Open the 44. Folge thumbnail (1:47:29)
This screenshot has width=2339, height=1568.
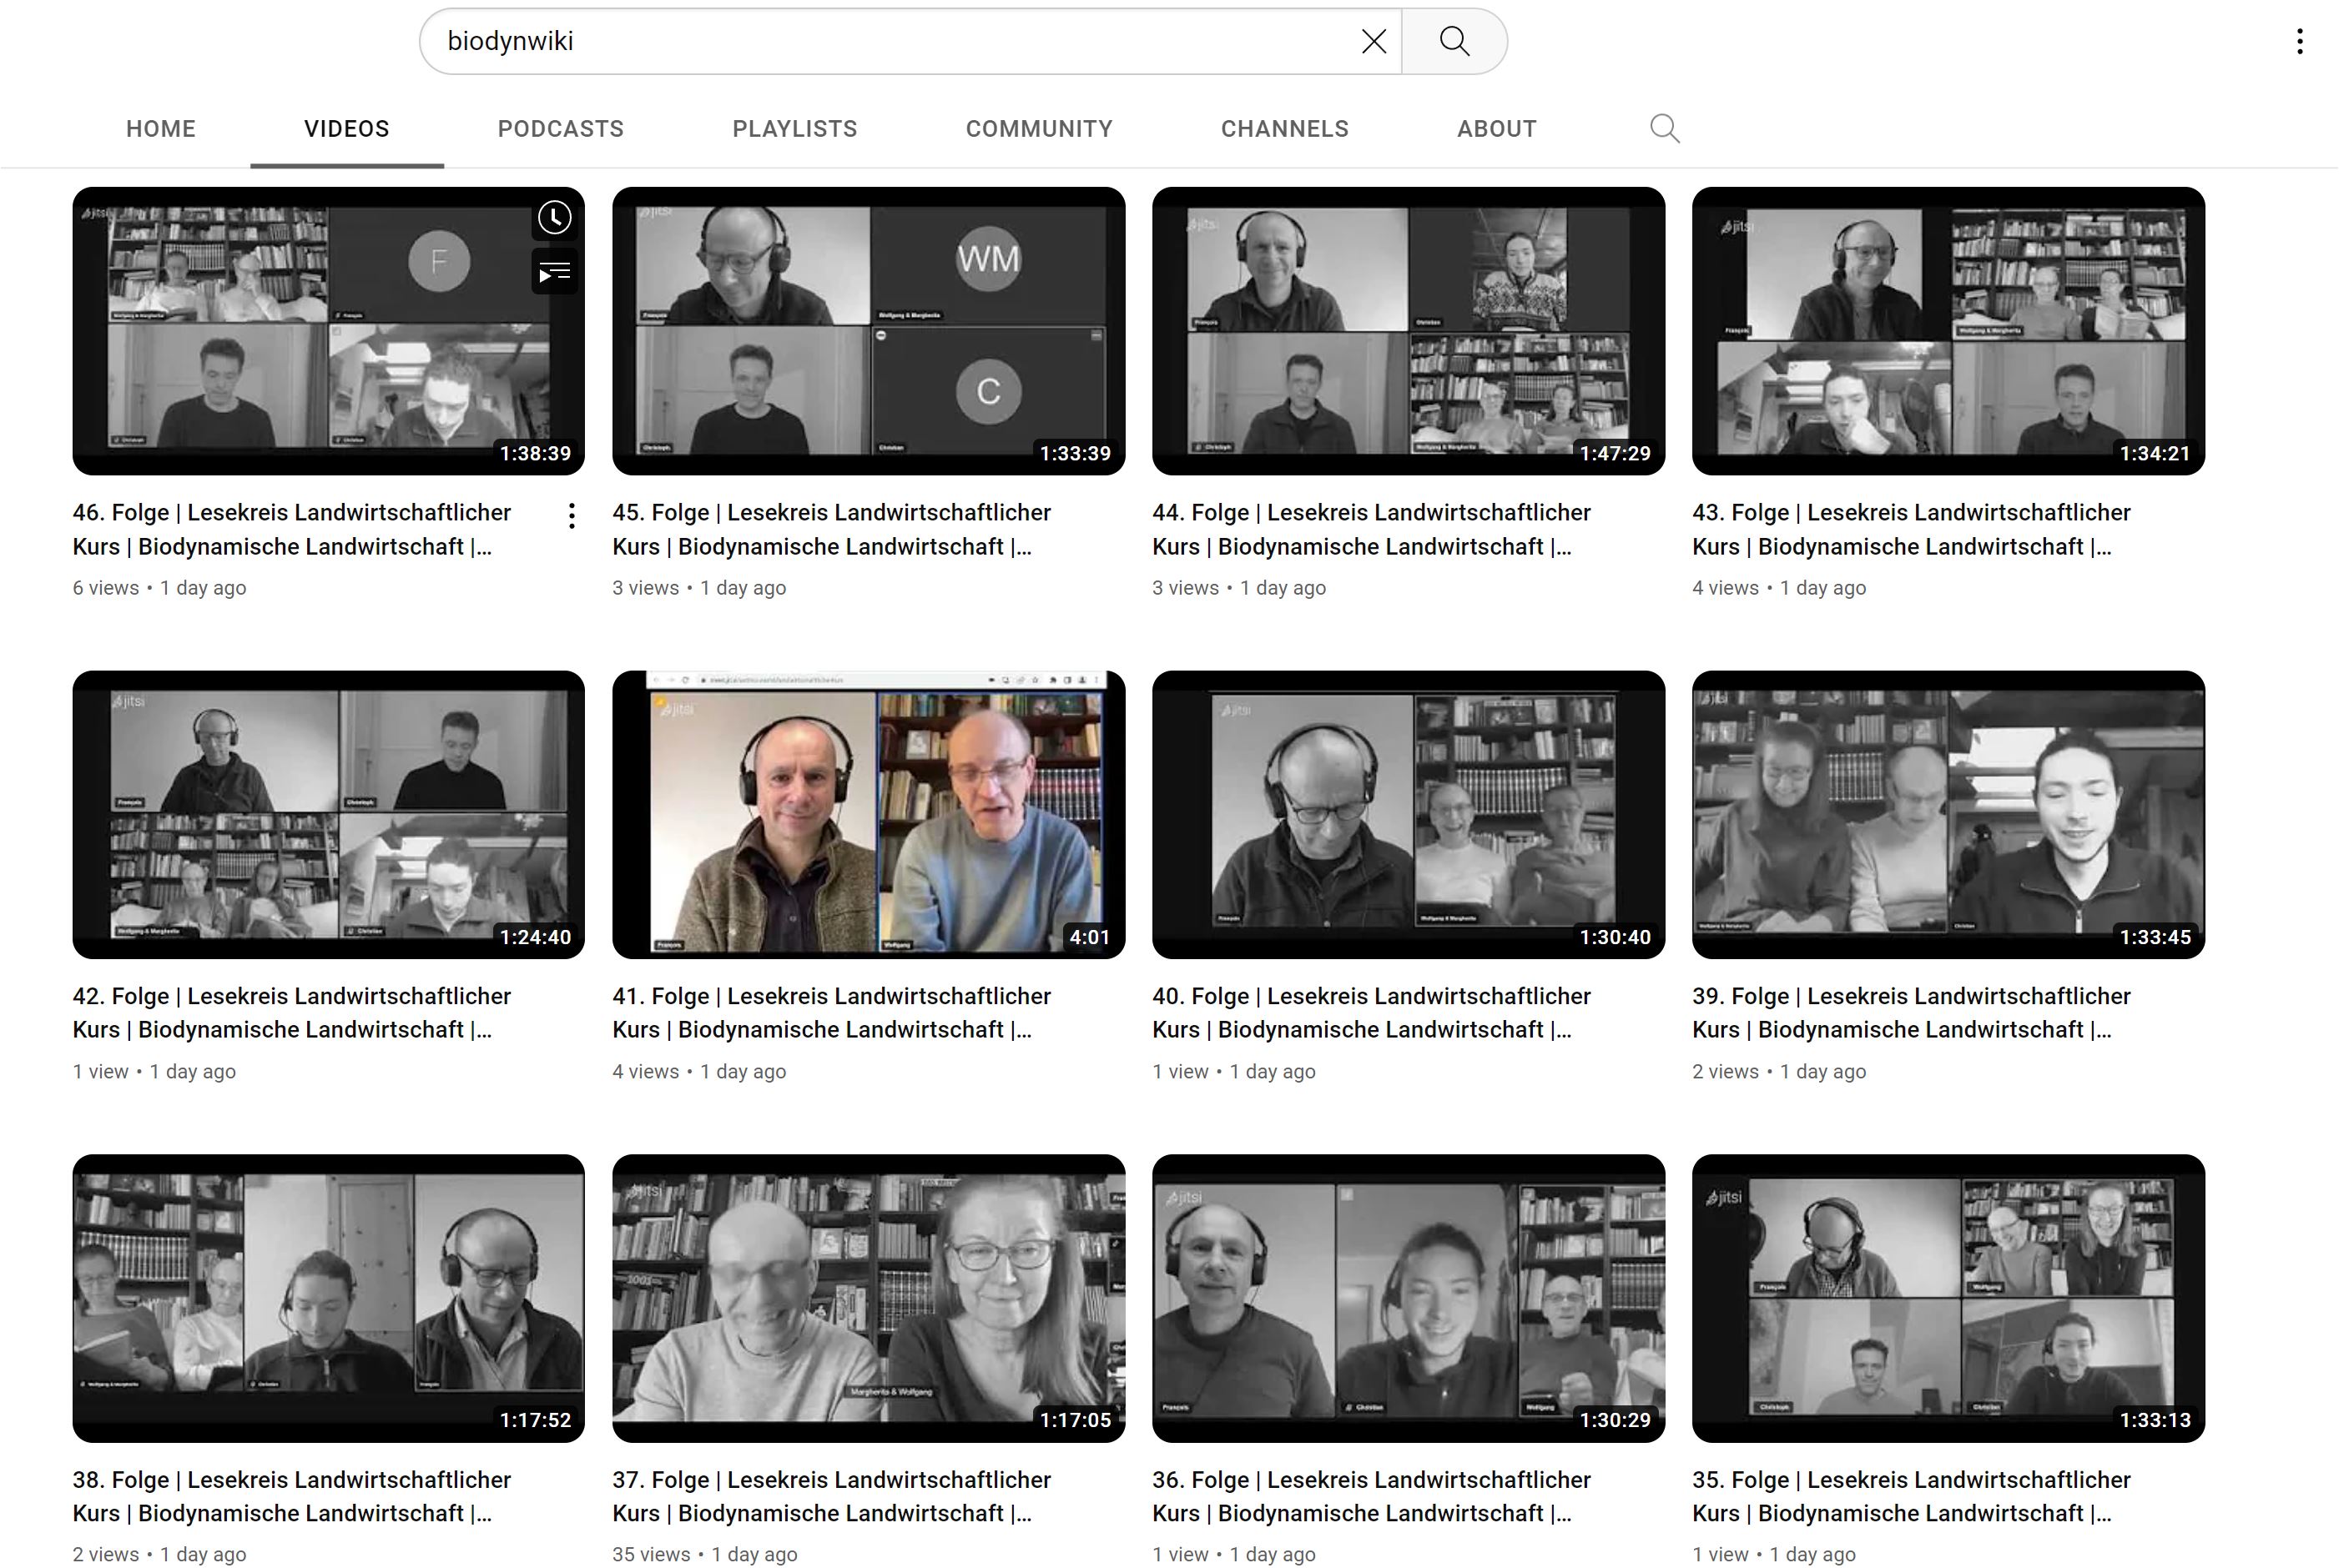[1408, 330]
